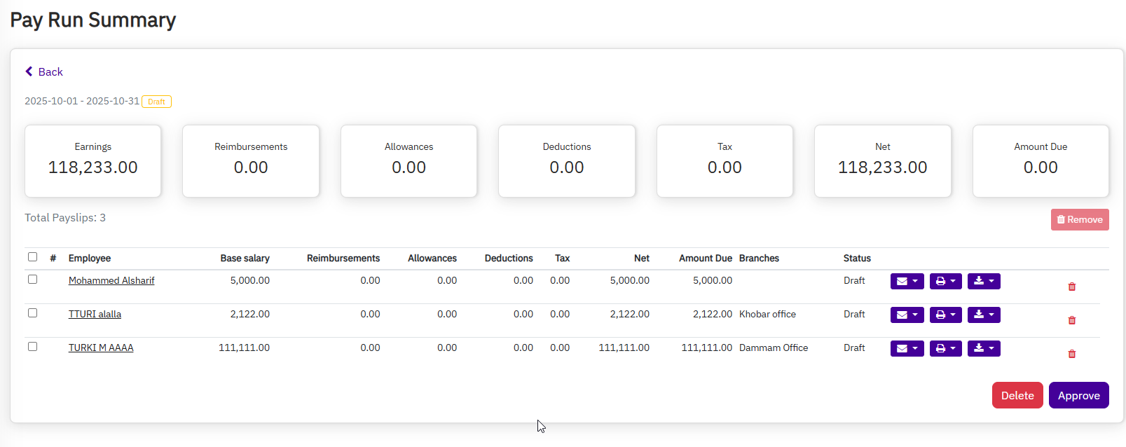Viewport: 1126px width, 447px height.
Task: Click trash icon in TURKI M AAAA row
Action: (1071, 354)
